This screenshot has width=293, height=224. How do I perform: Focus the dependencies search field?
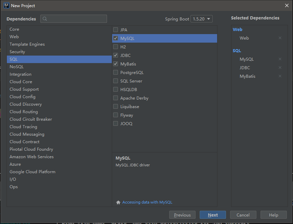74,19
